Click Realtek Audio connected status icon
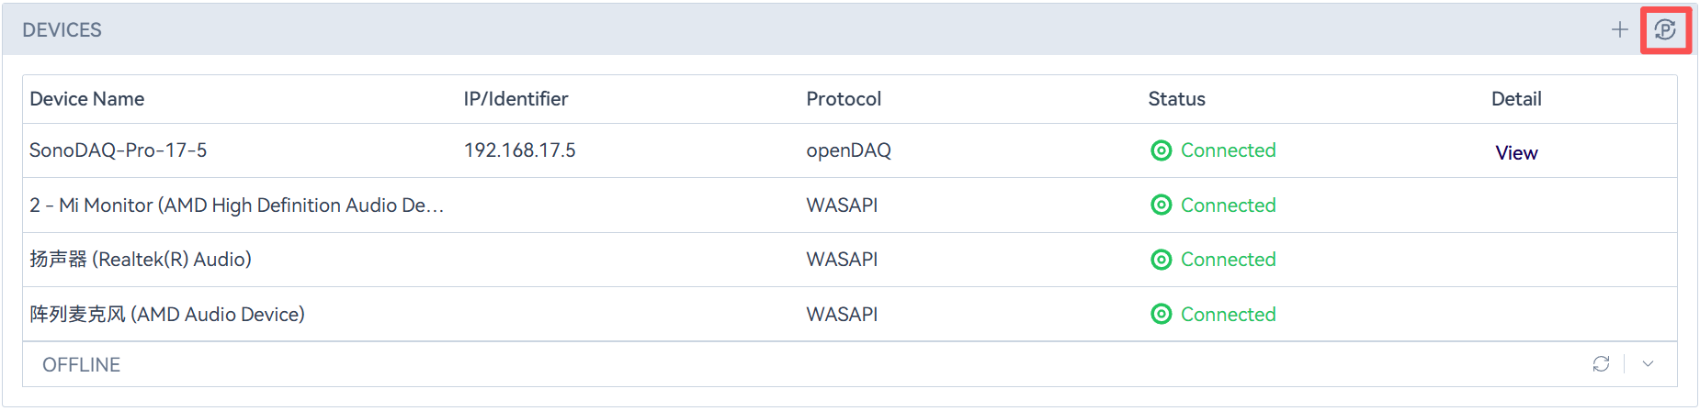The image size is (1700, 411). click(1162, 260)
